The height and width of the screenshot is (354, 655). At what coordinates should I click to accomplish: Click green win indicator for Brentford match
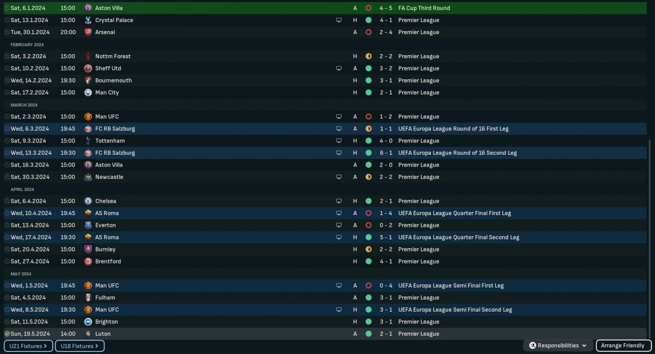368,262
